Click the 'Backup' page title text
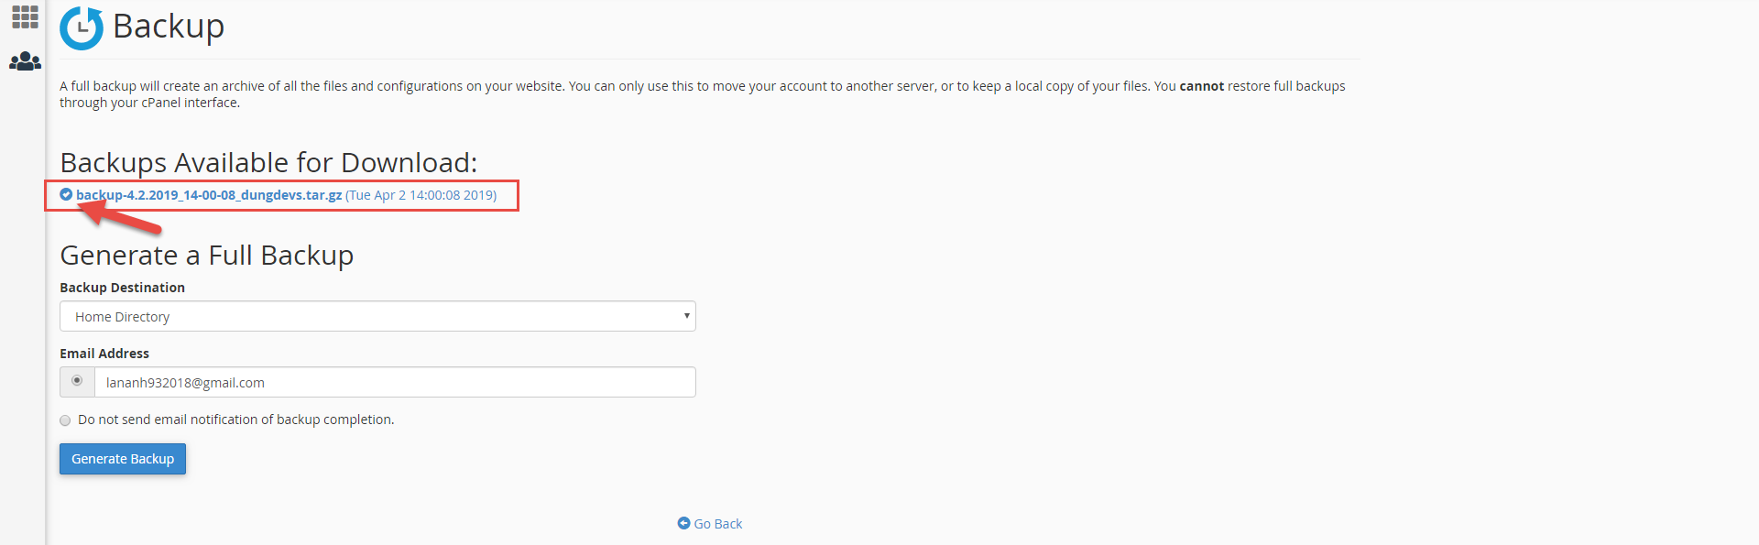 169,27
